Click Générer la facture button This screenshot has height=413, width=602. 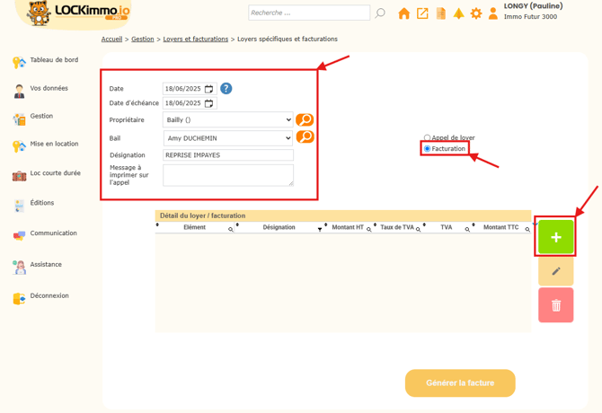tap(460, 382)
